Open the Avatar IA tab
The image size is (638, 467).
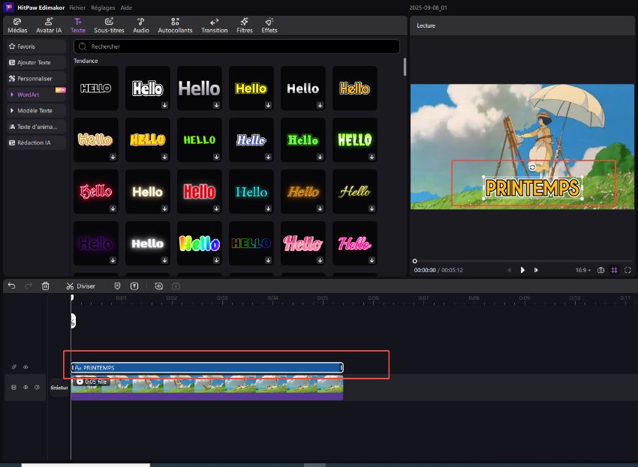tap(49, 25)
